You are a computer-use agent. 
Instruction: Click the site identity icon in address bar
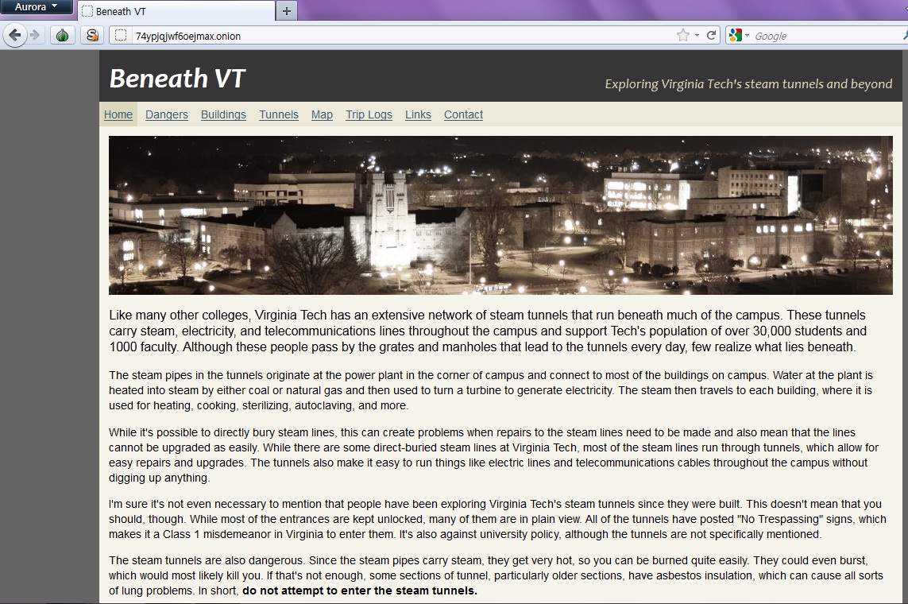(x=121, y=36)
